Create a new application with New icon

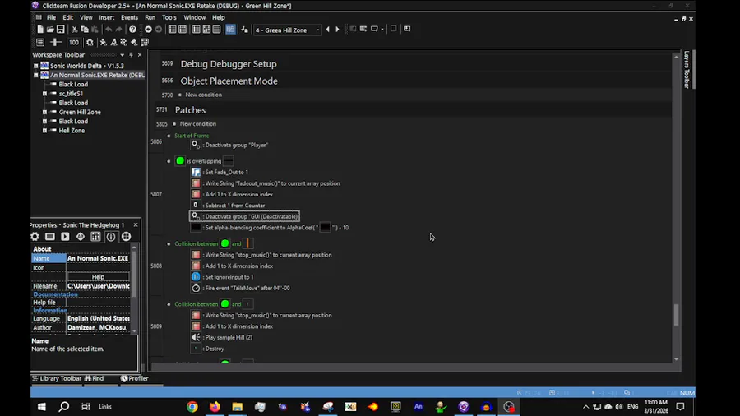(x=40, y=30)
